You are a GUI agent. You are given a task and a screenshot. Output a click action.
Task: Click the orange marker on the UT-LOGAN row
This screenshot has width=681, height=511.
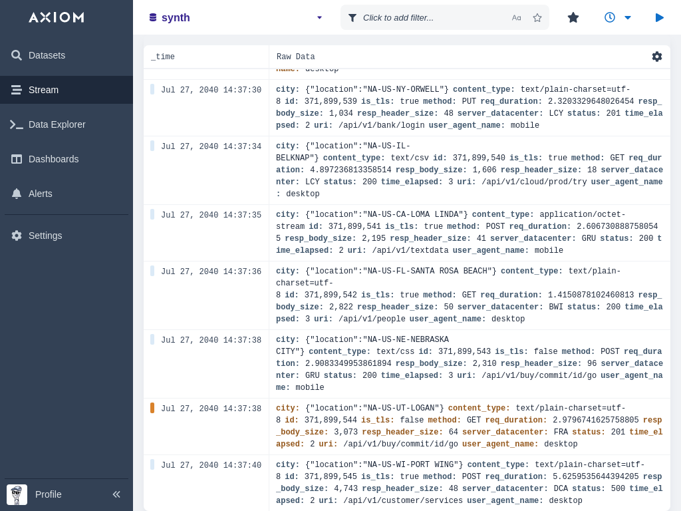click(152, 408)
